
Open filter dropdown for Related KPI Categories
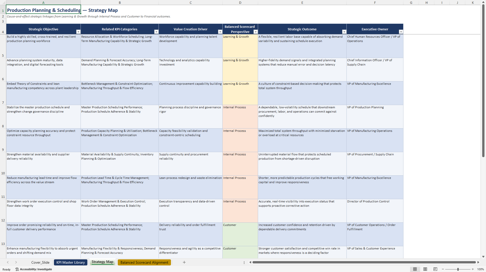pos(156,32)
